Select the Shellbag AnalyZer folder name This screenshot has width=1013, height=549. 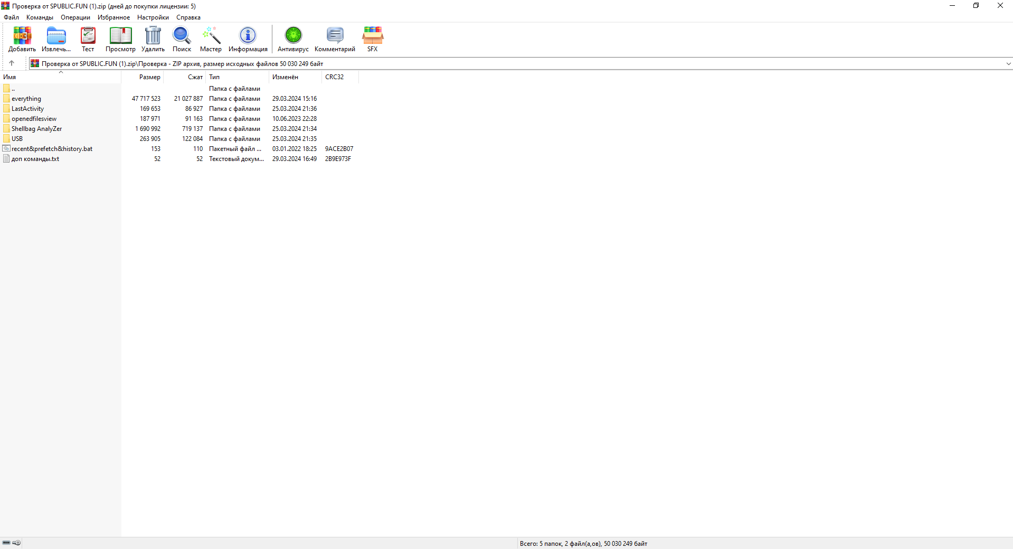pyautogui.click(x=37, y=129)
